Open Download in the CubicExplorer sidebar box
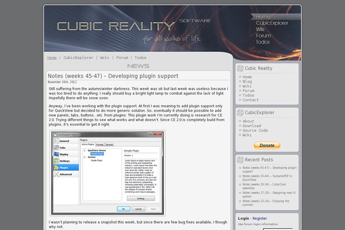 click(252, 126)
